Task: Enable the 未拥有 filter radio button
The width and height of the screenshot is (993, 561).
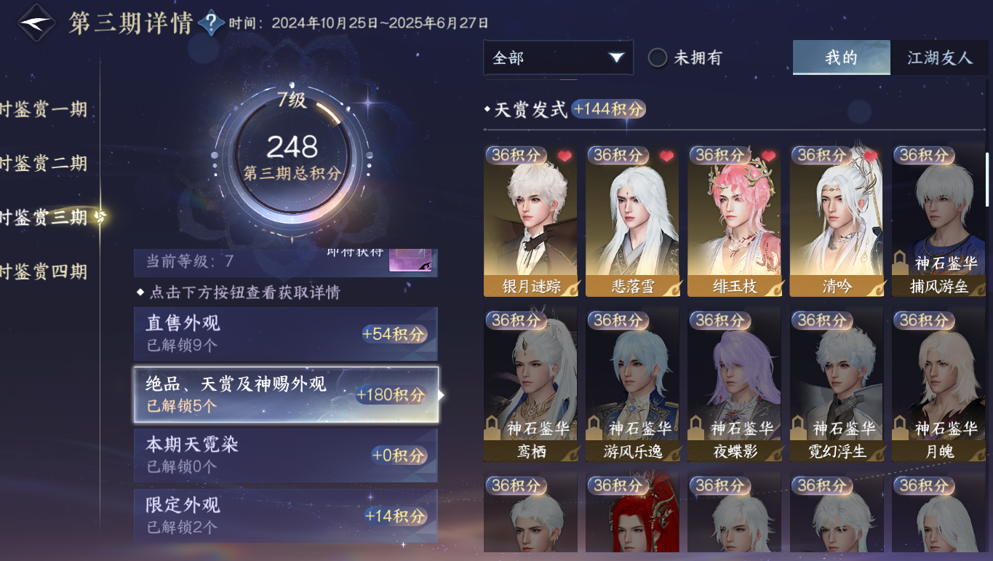Action: pos(658,57)
